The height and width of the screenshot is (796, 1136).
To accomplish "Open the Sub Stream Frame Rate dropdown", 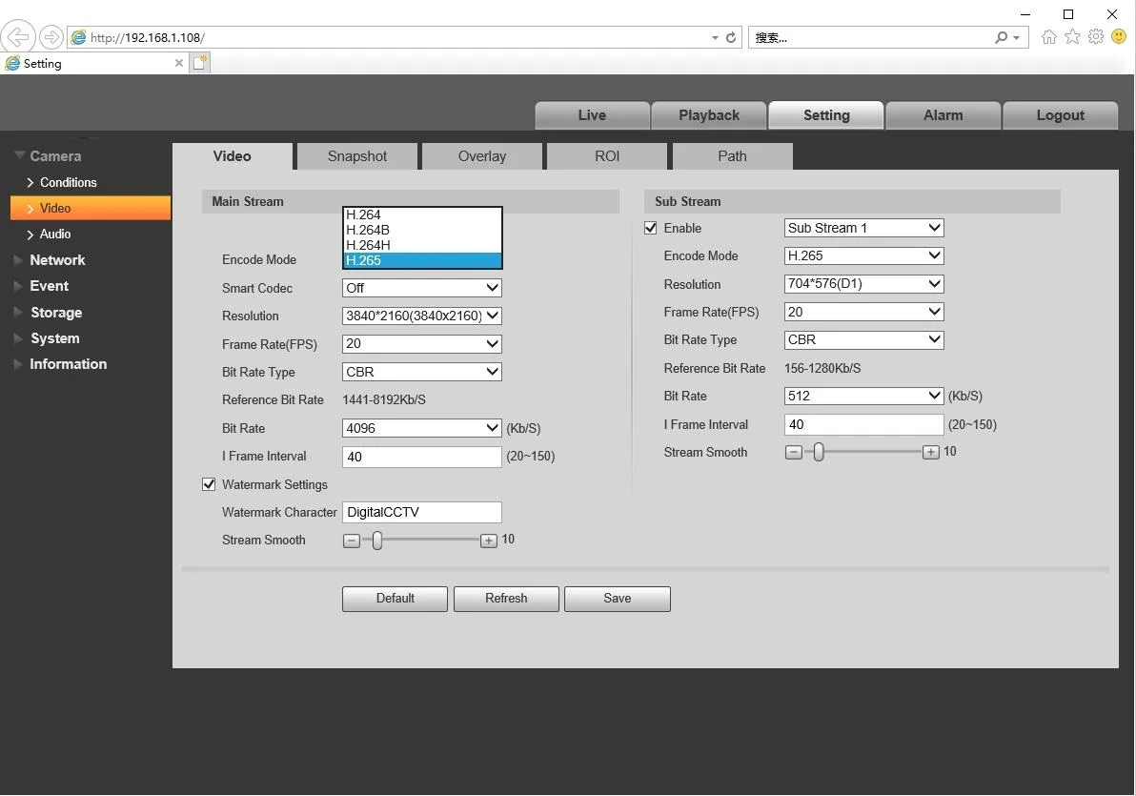I will tap(863, 312).
